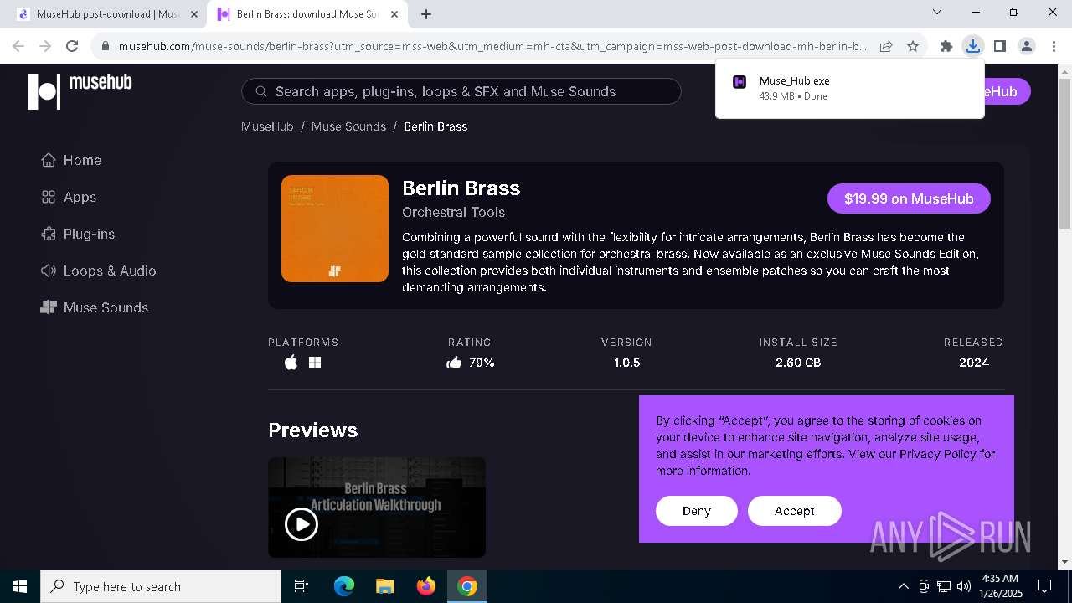Click the search magnifier icon
Viewport: 1072px width, 603px height.
point(261,91)
